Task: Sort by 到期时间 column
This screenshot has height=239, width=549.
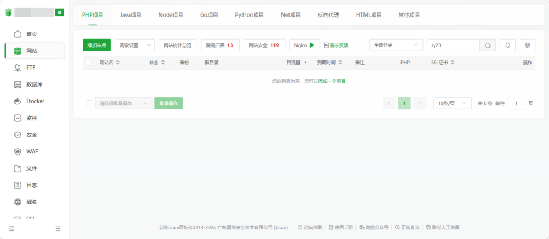Action: (x=340, y=63)
